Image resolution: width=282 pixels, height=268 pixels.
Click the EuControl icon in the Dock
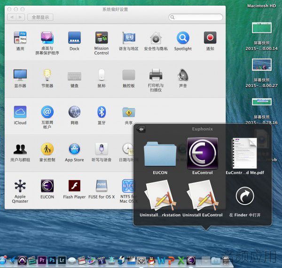191,260
